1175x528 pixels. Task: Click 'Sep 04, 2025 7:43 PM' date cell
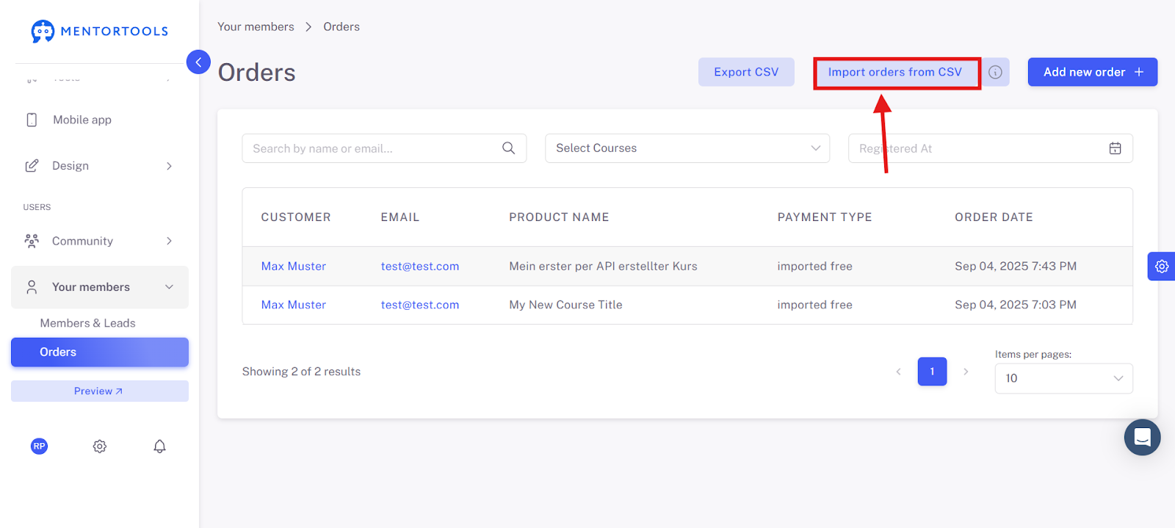[x=1016, y=267]
